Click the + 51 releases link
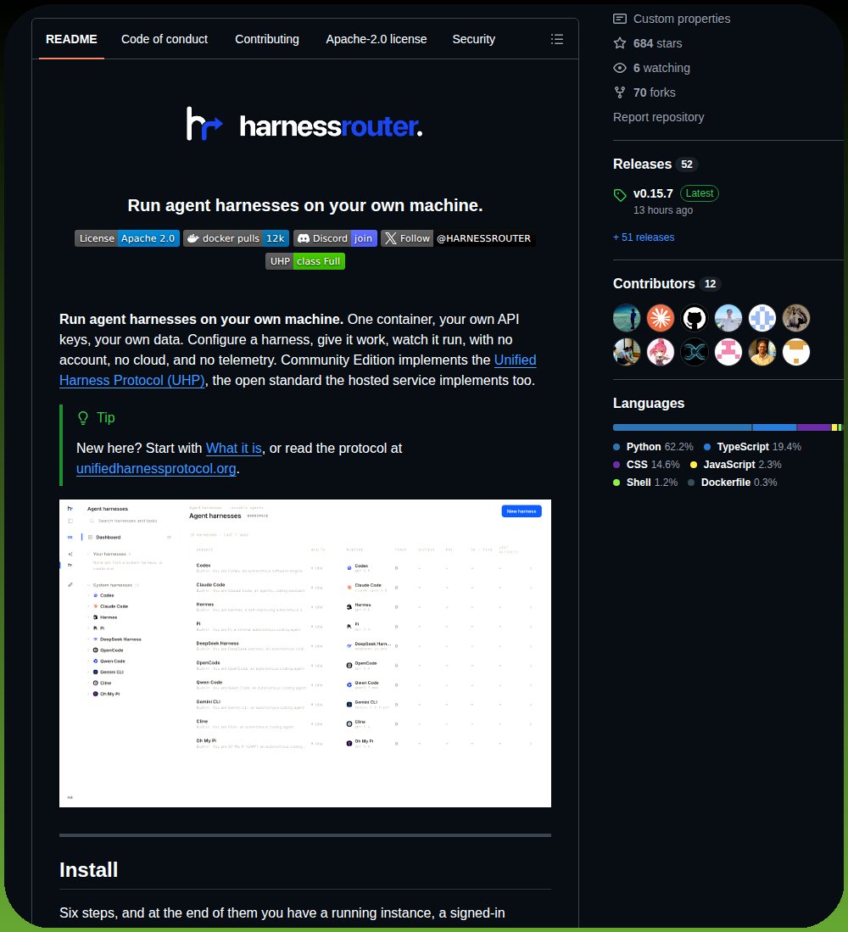Viewport: 848px width, 932px height. pos(644,237)
